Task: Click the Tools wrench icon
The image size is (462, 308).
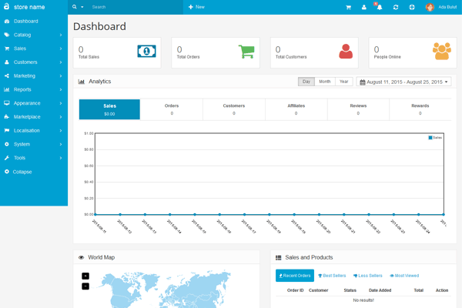Action: 7,158
